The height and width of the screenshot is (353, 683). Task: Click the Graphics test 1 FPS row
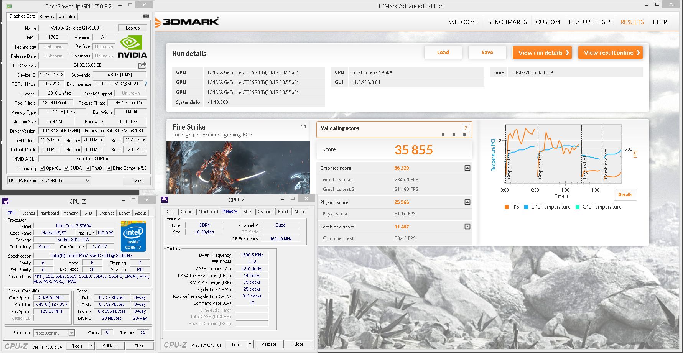[395, 180]
